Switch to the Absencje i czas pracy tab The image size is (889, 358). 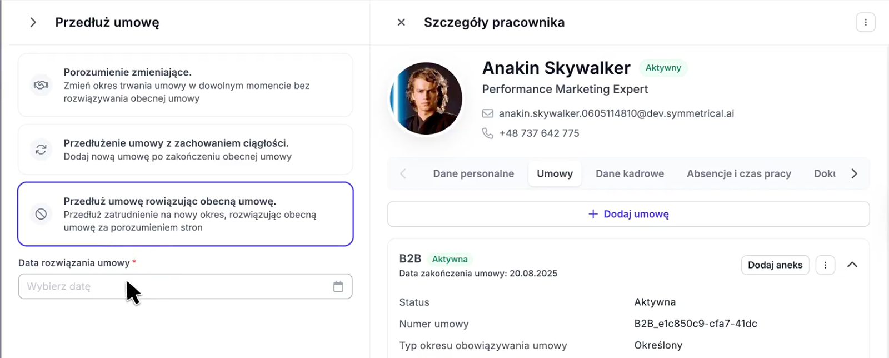pyautogui.click(x=738, y=174)
